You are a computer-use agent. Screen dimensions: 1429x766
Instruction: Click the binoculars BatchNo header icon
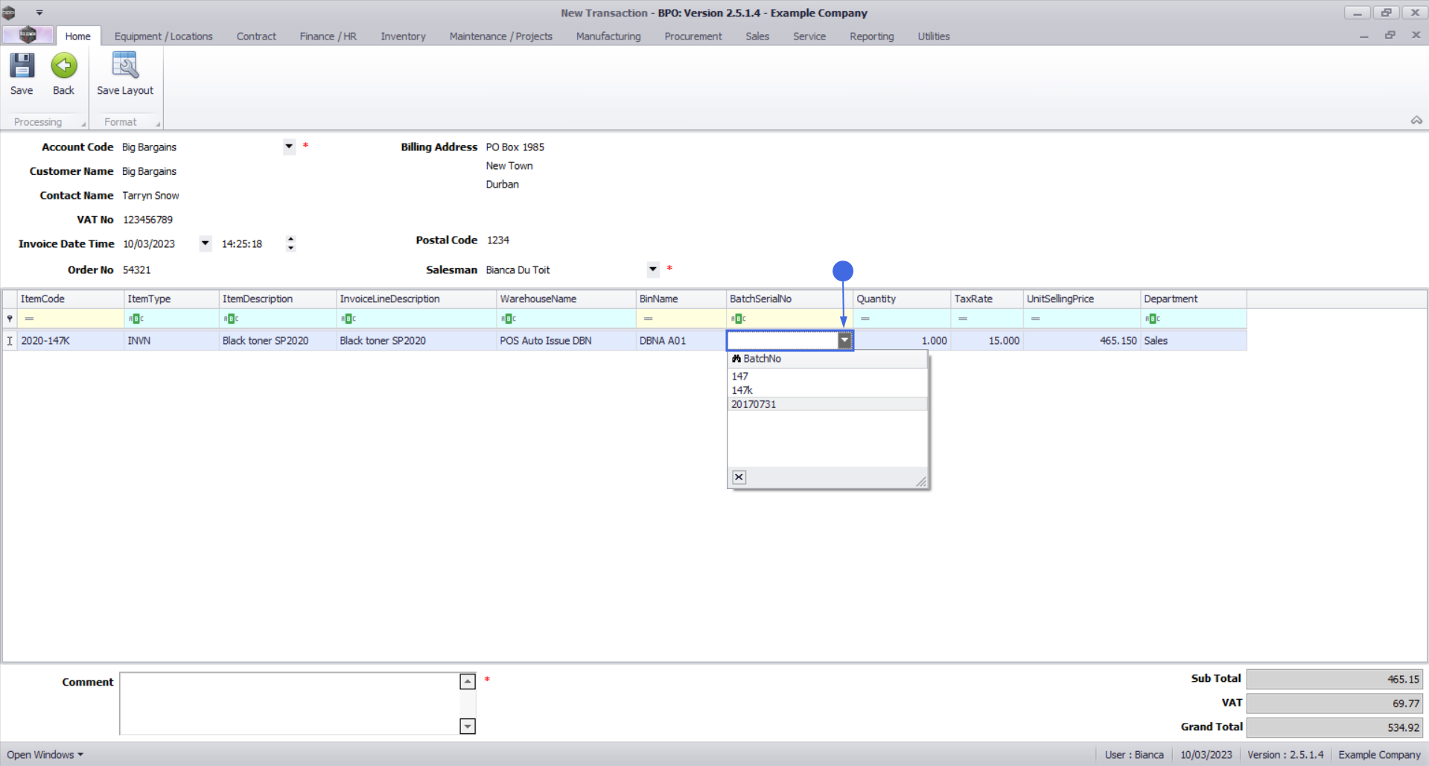coord(736,359)
